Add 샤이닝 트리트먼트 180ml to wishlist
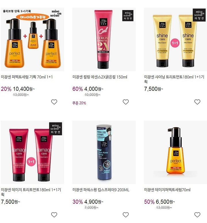This screenshot has width=207, height=223. pos(197,102)
